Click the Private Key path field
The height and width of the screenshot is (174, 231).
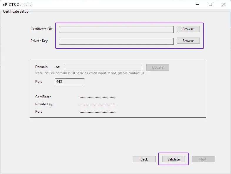click(116, 41)
